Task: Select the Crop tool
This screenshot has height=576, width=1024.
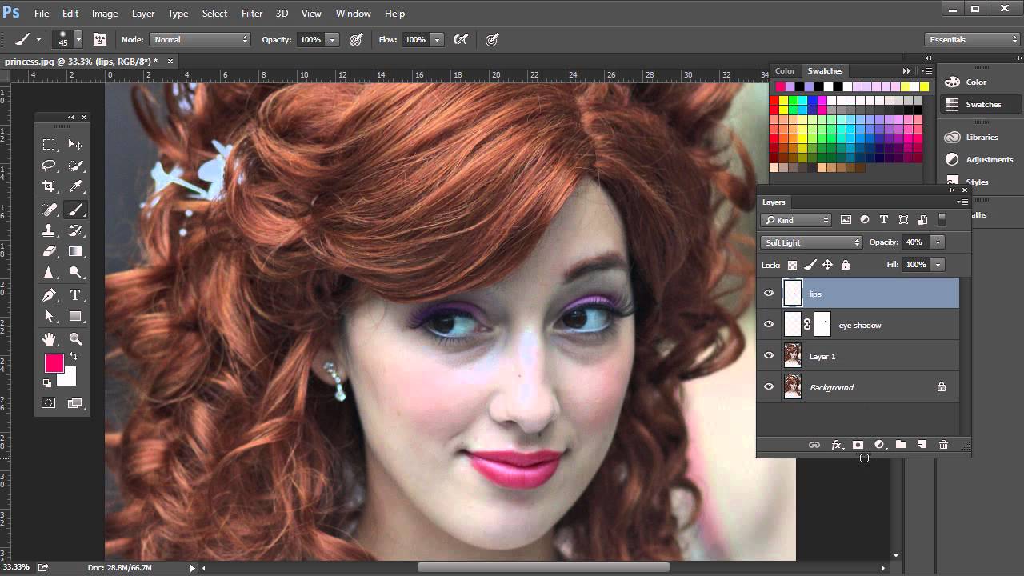Action: (50, 186)
